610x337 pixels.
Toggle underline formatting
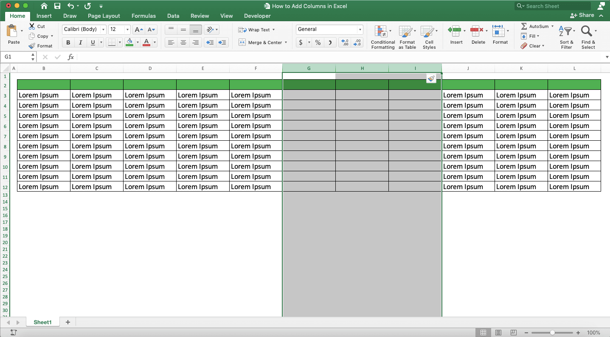[93, 42]
